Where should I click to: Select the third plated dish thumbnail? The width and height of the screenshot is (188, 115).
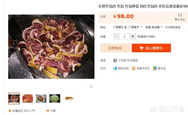[x=41, y=98]
